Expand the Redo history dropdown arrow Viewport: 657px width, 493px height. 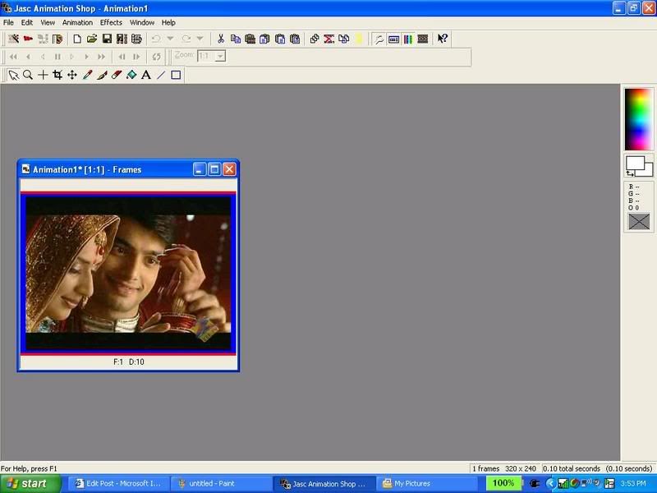pos(200,39)
